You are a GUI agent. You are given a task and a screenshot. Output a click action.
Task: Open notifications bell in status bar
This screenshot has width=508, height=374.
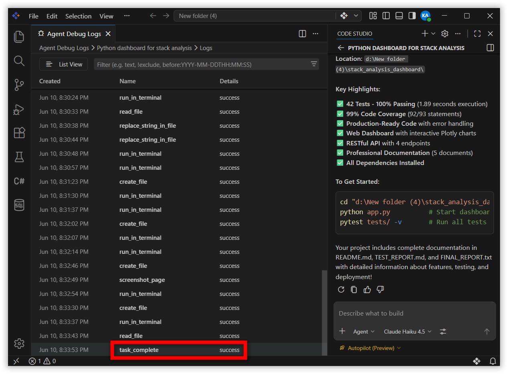(493, 361)
